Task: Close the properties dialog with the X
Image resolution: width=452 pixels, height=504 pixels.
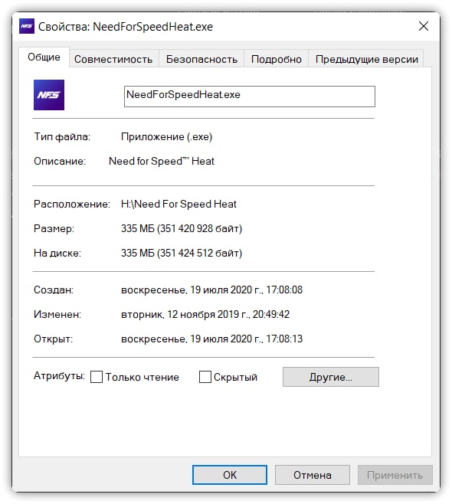Action: (x=424, y=26)
